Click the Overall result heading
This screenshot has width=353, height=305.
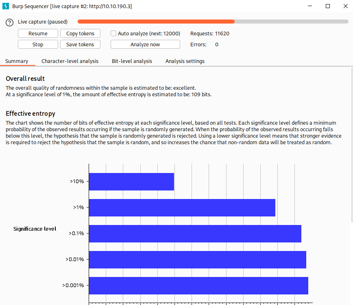pyautogui.click(x=25, y=78)
